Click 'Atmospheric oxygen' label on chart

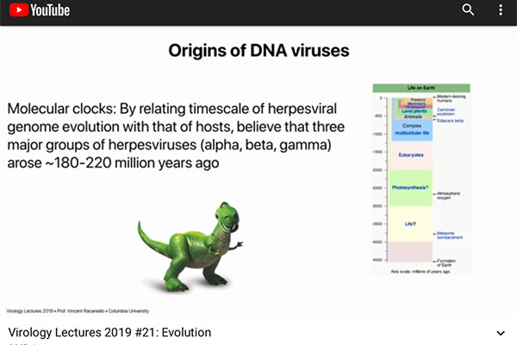pos(448,196)
